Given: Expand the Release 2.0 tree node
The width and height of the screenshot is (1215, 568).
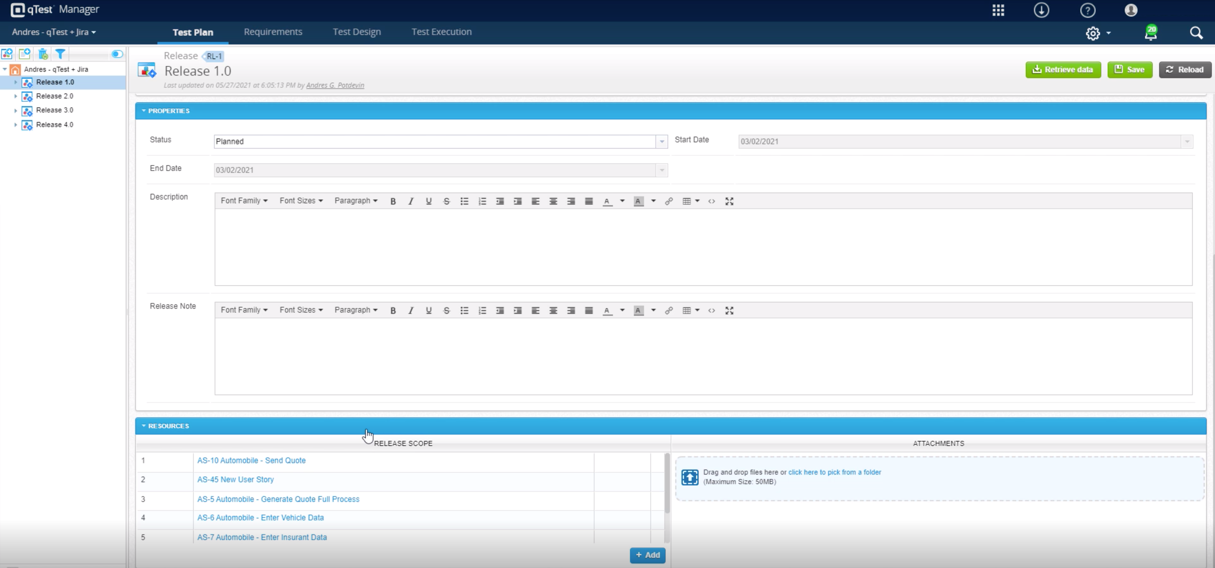Looking at the screenshot, I should pos(16,96).
